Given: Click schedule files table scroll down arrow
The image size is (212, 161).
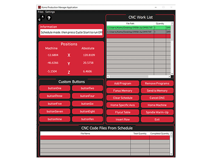Looking at the screenshot, I should point(171,154).
